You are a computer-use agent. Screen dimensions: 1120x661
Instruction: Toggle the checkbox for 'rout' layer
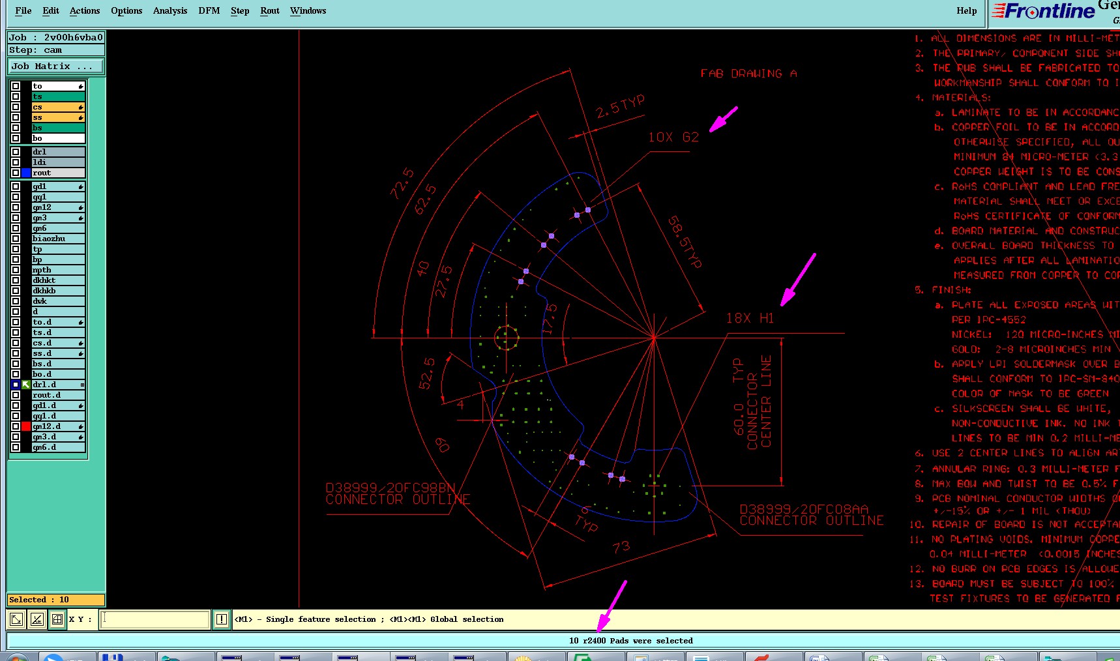16,173
